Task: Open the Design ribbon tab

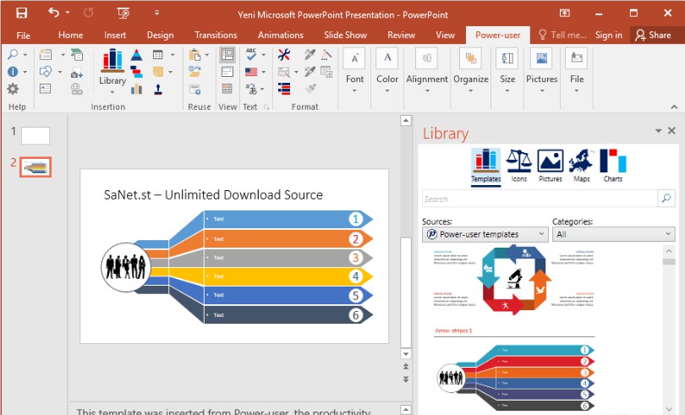Action: [160, 35]
